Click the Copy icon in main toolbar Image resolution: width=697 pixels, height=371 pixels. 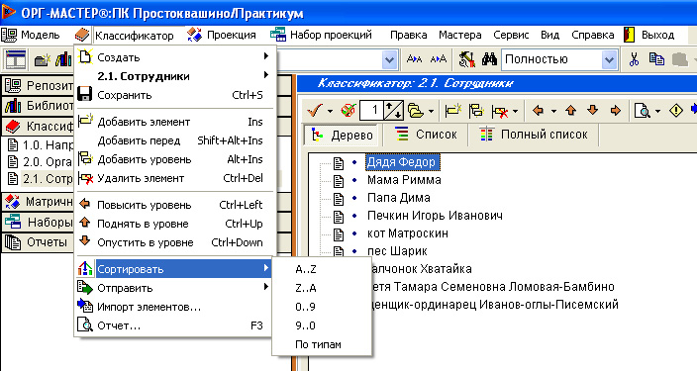[656, 59]
